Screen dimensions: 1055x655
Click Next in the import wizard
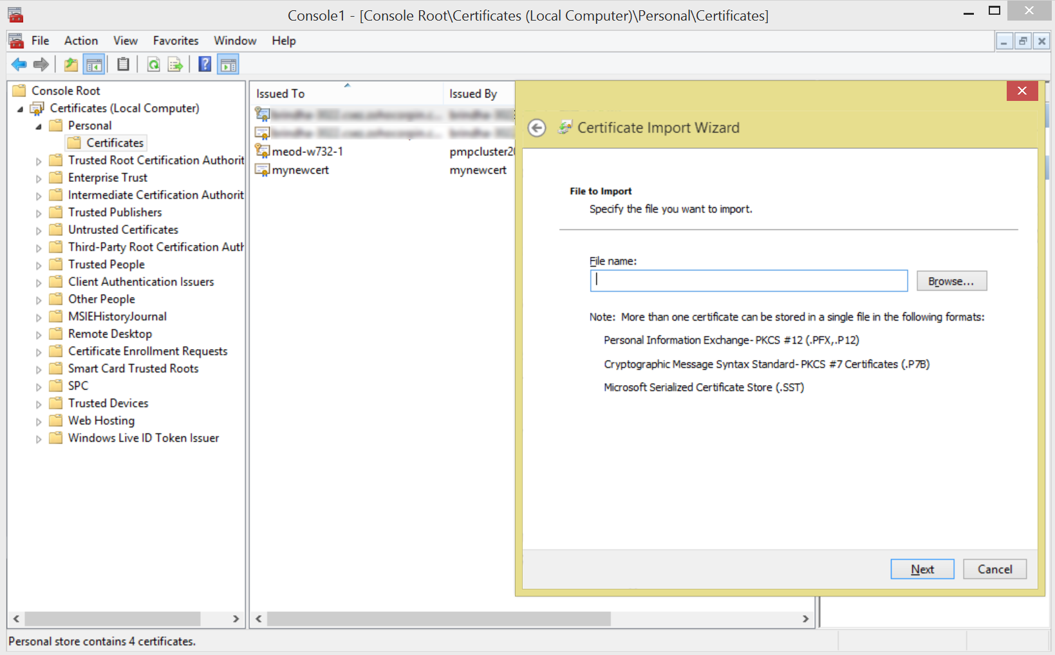pos(922,569)
